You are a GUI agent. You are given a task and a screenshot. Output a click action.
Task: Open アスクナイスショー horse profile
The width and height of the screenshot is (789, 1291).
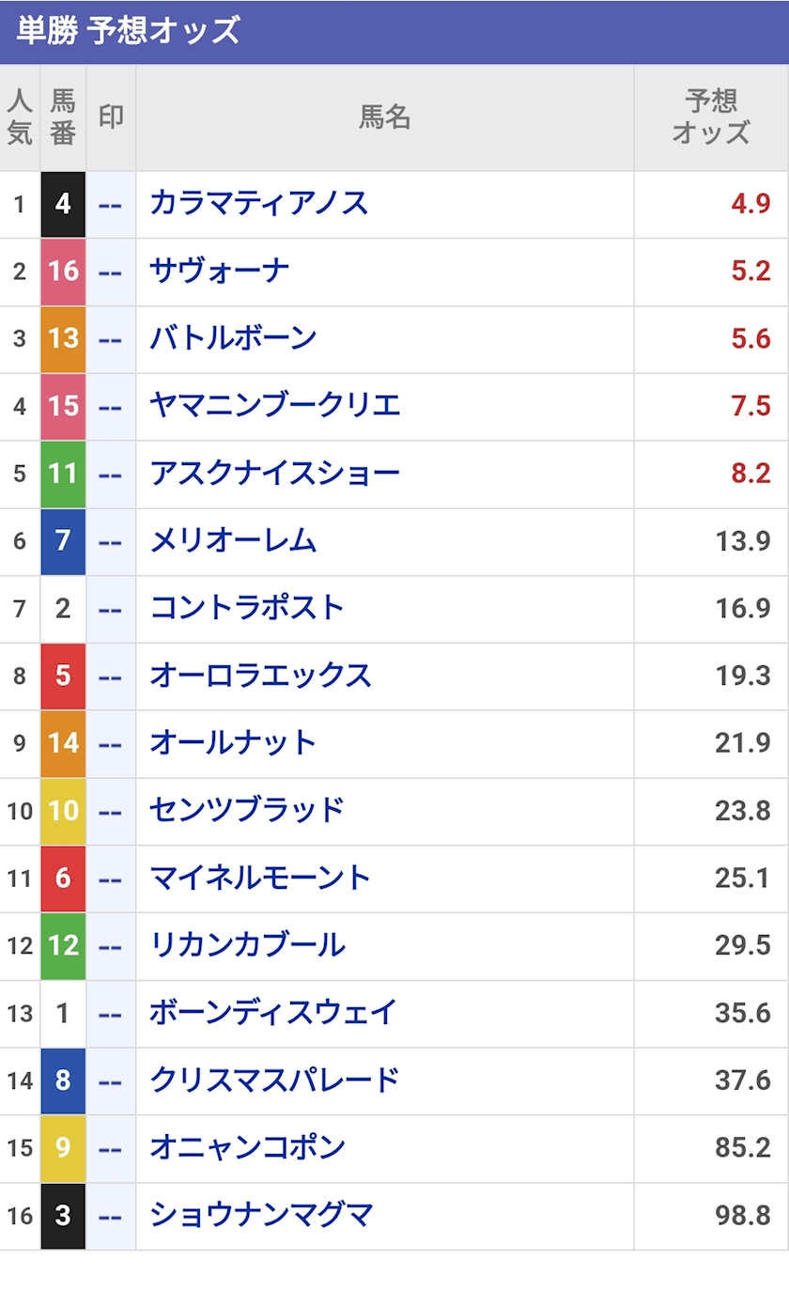point(274,474)
